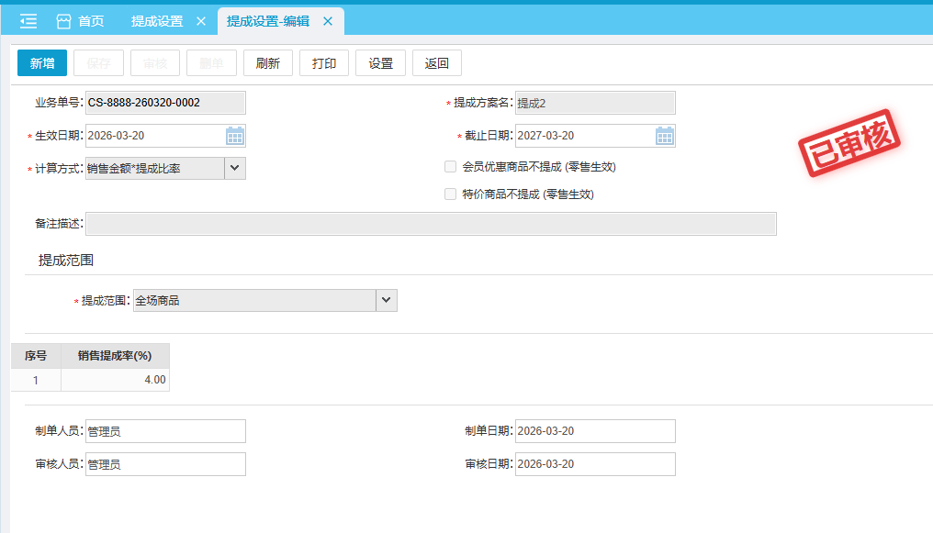Image resolution: width=933 pixels, height=533 pixels.
Task: Tick the 特价商品不提成 checkbox
Action: pyautogui.click(x=450, y=194)
